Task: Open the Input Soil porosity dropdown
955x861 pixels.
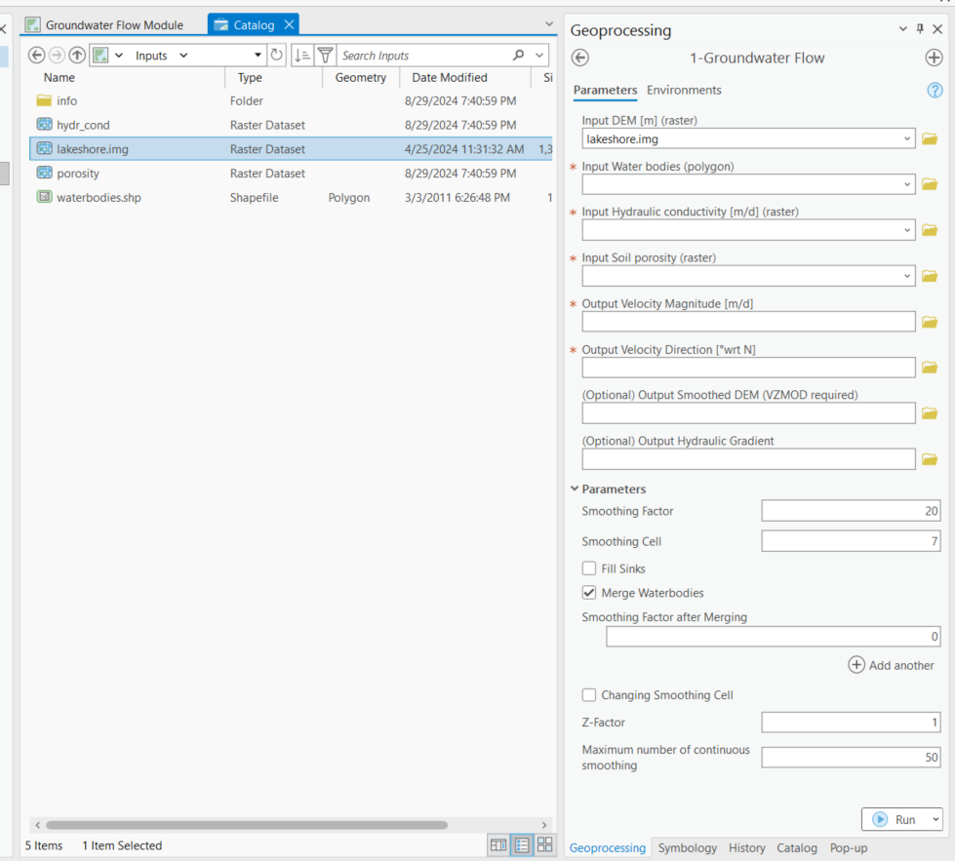Action: (907, 277)
